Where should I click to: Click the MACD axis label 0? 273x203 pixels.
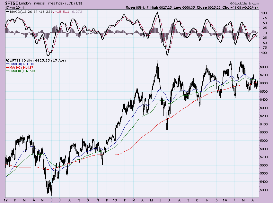[266, 33]
